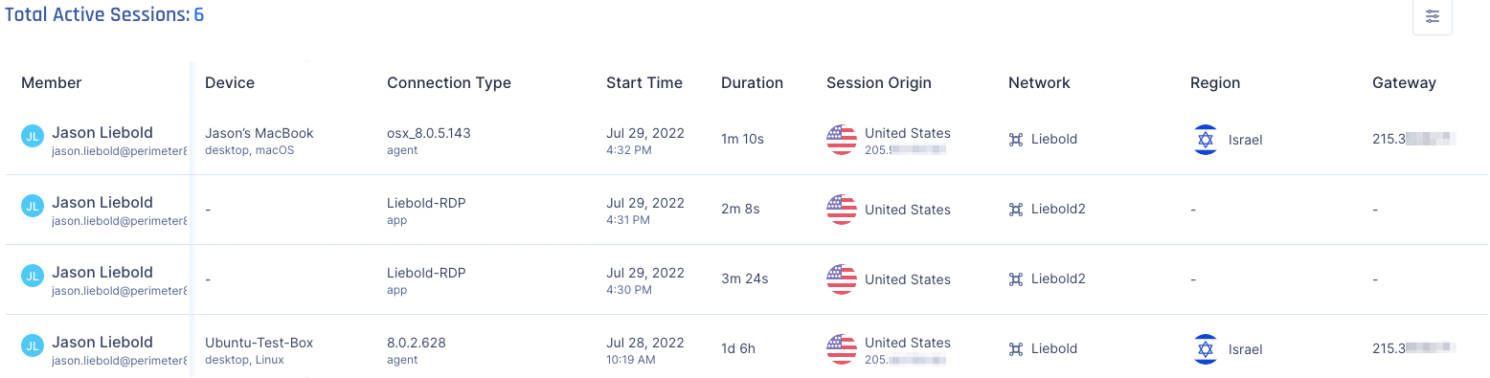The image size is (1490, 378).
Task: Click the Connection Type column header
Action: point(449,83)
